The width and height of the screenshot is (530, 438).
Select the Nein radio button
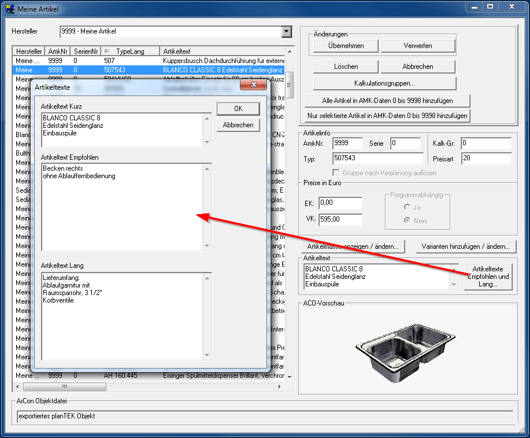point(407,220)
